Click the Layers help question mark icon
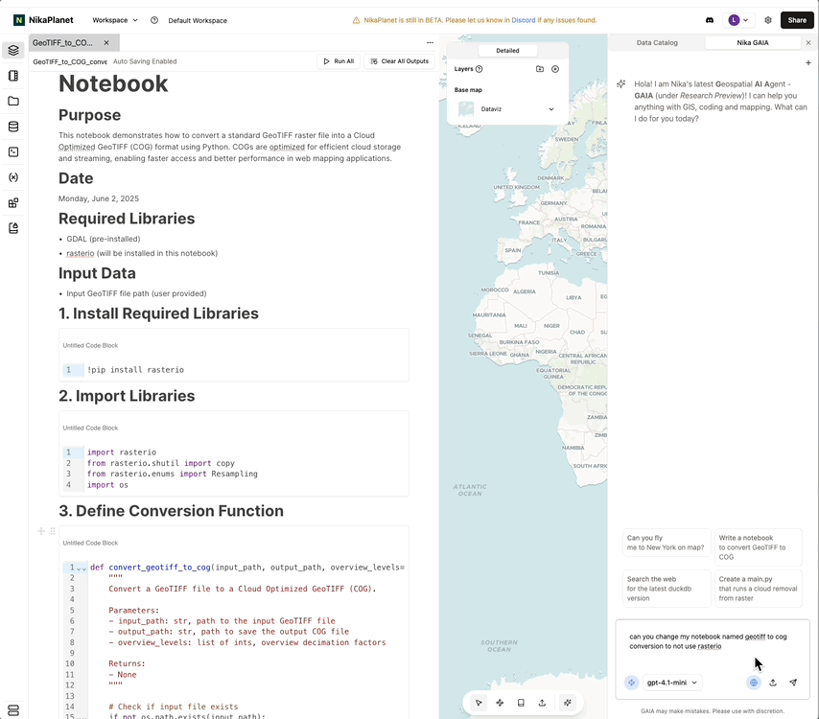The image size is (819, 719). [479, 69]
